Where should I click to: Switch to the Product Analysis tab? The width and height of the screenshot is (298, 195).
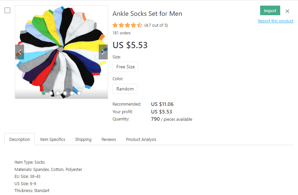141,139
